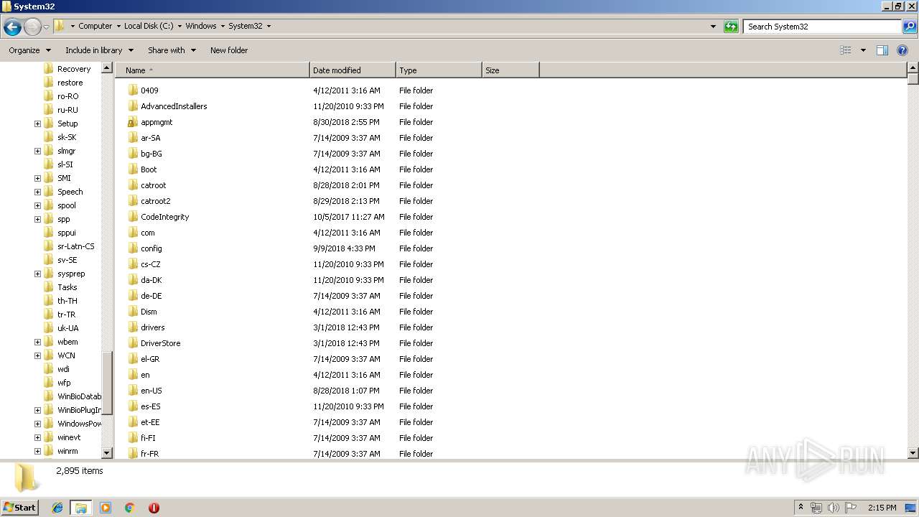Select the config folder icon

[x=133, y=248]
